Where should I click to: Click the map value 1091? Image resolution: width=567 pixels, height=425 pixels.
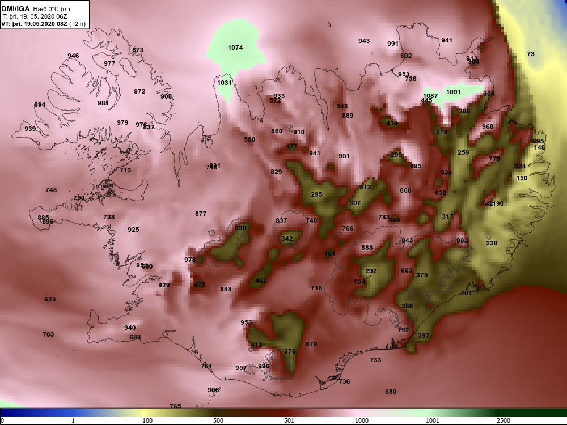(x=454, y=92)
